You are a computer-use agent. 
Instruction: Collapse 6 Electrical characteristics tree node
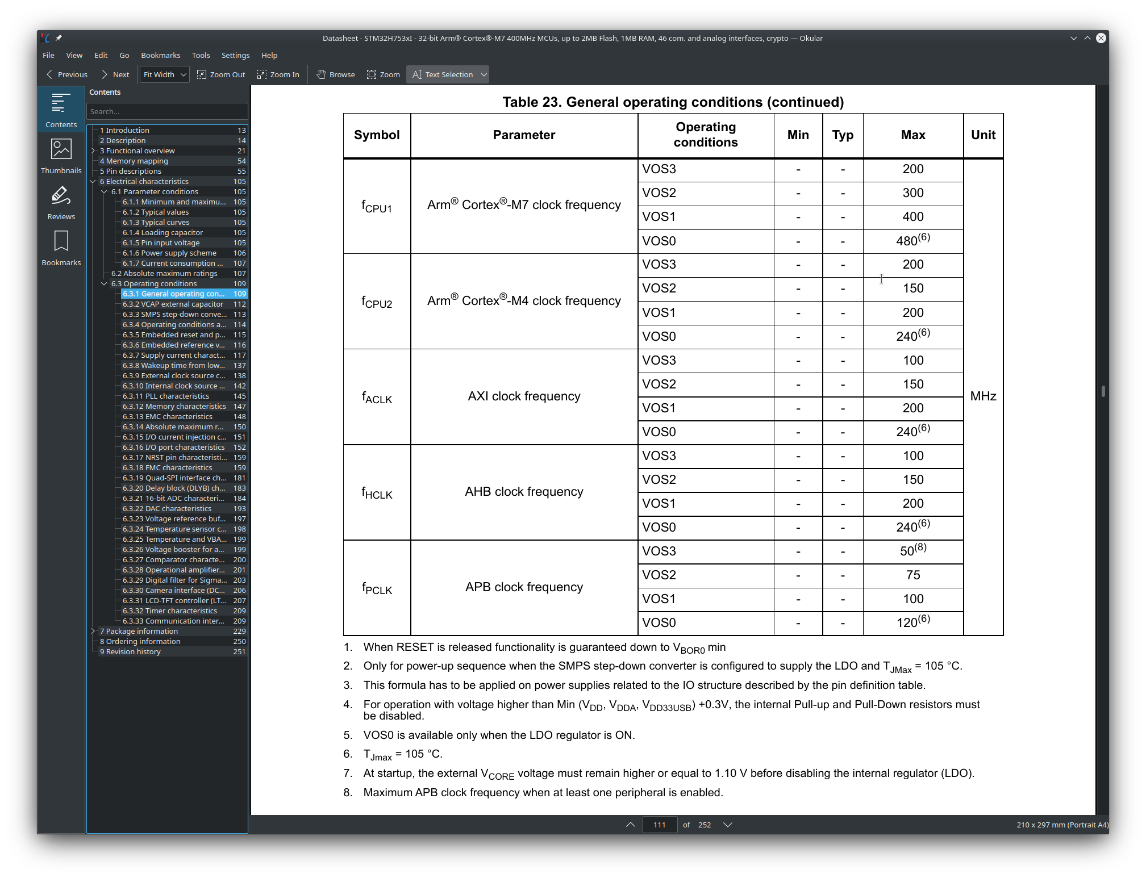(93, 181)
